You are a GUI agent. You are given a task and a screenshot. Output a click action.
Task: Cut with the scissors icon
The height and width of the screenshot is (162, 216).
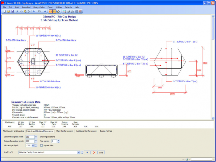[x=17, y=12]
